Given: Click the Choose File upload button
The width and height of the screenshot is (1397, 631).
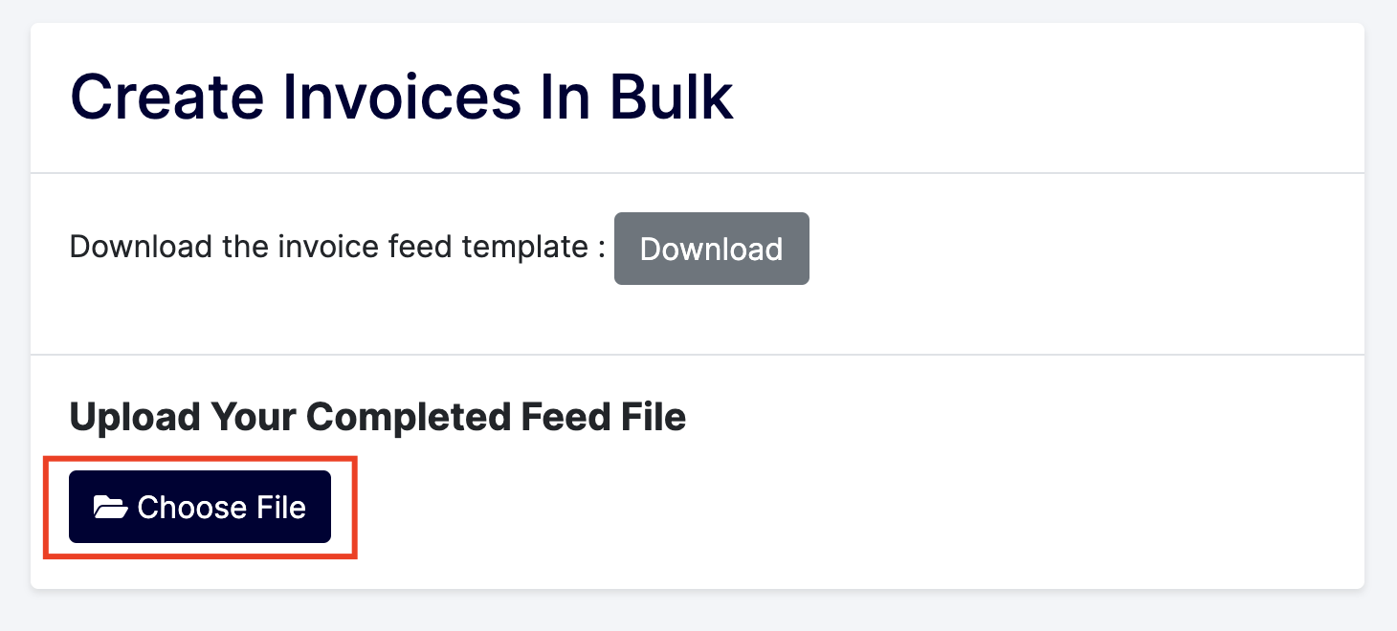Looking at the screenshot, I should pos(200,507).
